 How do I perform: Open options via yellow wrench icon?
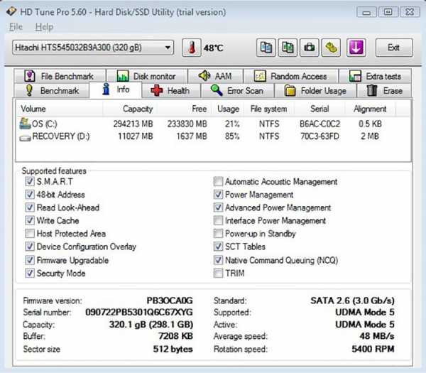point(331,48)
